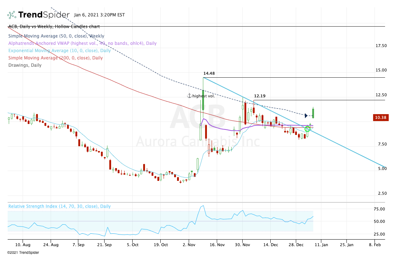This screenshot has width=396, height=256.
Task: Click the 12.19 price level label
Action: [x=260, y=96]
